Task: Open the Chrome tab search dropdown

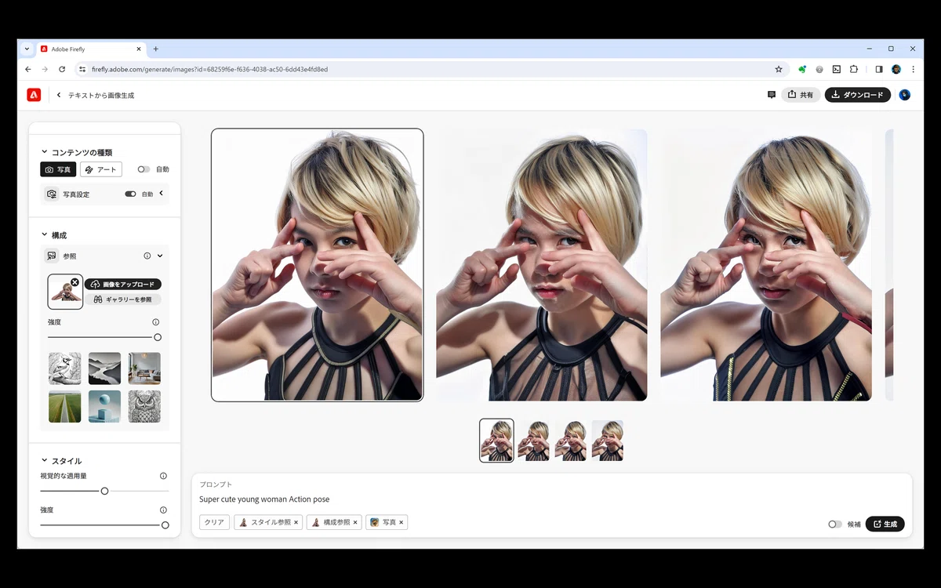Action: [27, 49]
